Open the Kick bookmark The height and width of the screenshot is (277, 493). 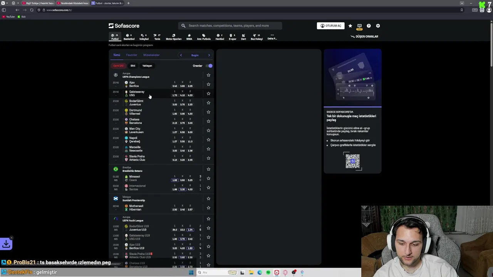tap(22, 17)
